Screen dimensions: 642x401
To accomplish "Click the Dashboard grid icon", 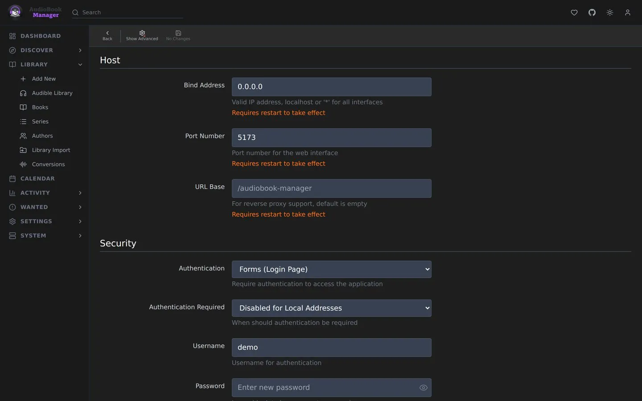I will [x=12, y=36].
